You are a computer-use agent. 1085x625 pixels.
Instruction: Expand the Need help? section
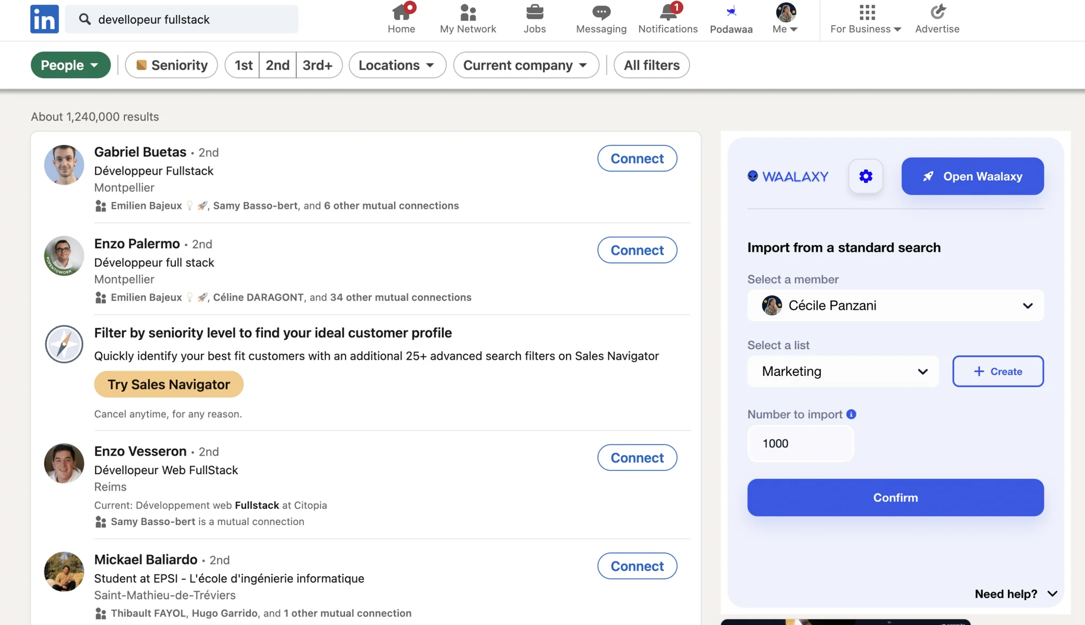tap(1016, 594)
